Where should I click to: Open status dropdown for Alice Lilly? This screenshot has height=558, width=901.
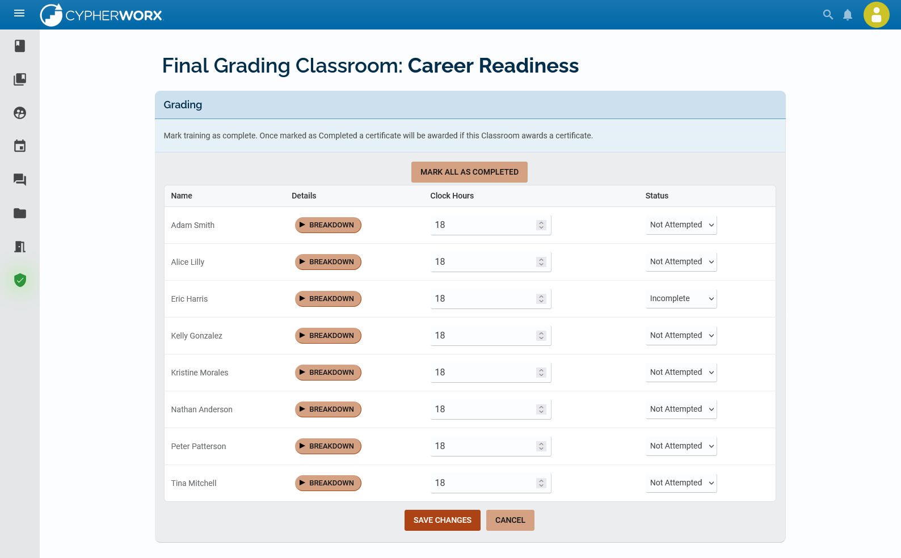point(681,262)
